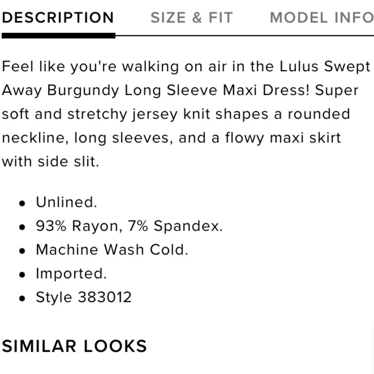Click the black underline beneath DESCRIPTION
The height and width of the screenshot is (374, 374).
(58, 36)
